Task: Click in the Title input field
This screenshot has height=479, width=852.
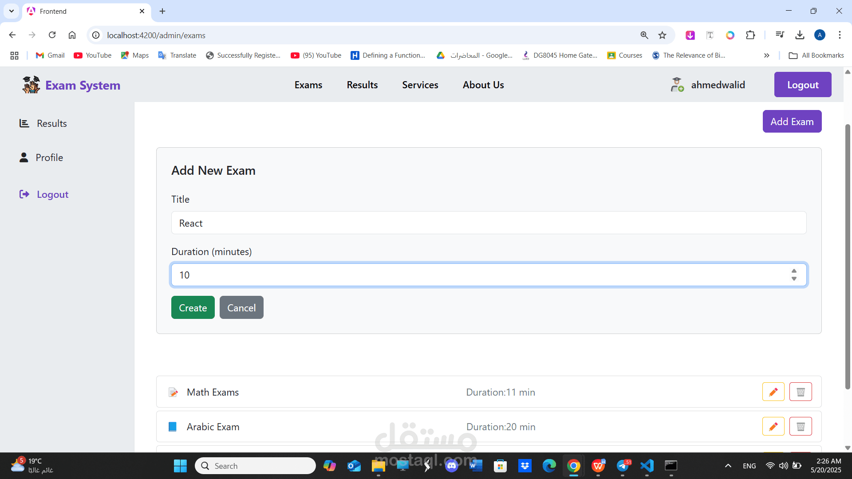Action: [x=488, y=223]
